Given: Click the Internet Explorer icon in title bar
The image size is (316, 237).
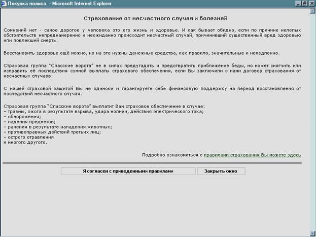Looking at the screenshot, I should pos(4,4).
